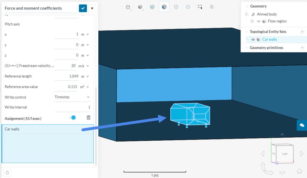Toggle visibility of Car walls
The image size is (307, 178).
(253, 40)
